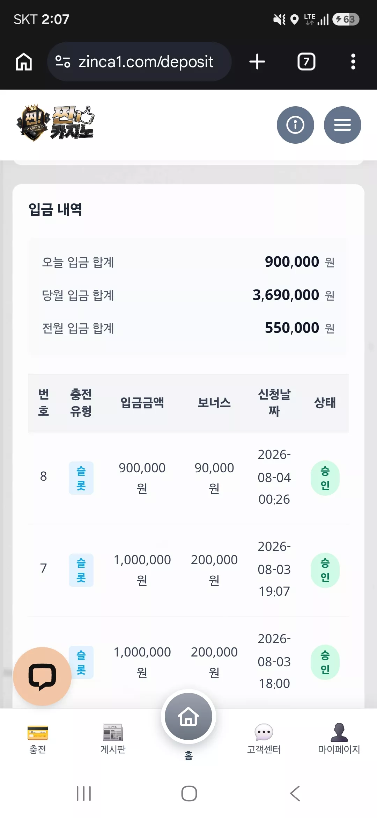This screenshot has width=377, height=818.
Task: Click the 승인 status on row 7
Action: pos(325,570)
